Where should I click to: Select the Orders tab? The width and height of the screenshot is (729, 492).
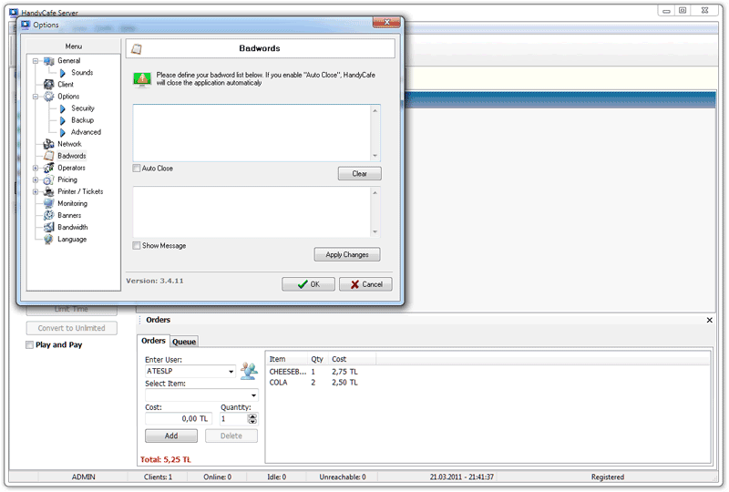pos(153,342)
